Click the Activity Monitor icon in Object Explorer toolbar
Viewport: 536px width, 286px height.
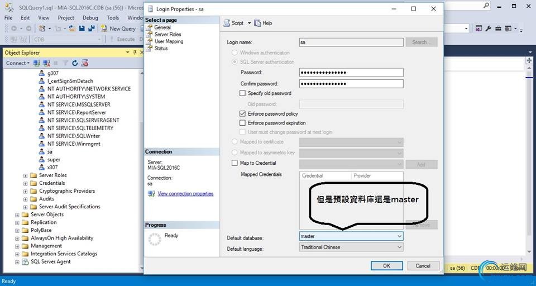click(85, 63)
